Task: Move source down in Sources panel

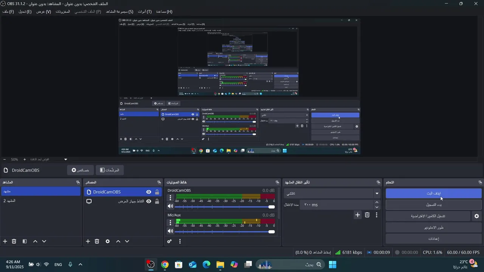Action: tap(127, 241)
